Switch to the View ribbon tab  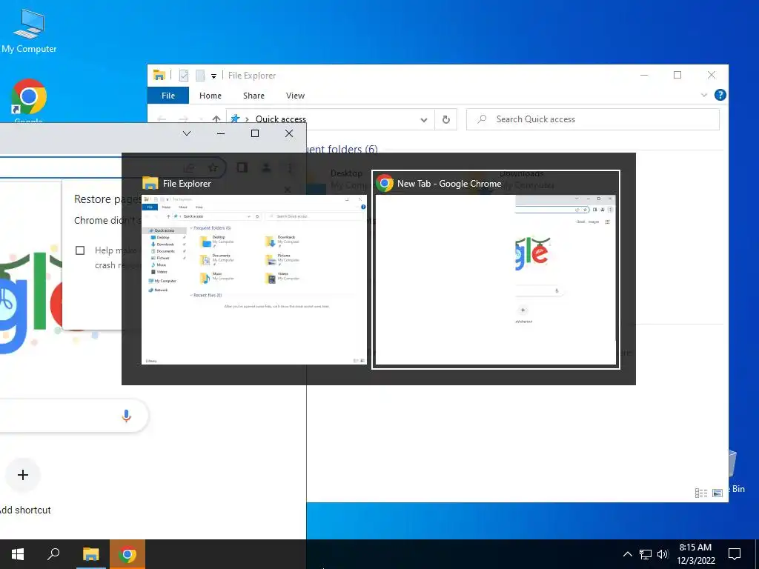[295, 96]
